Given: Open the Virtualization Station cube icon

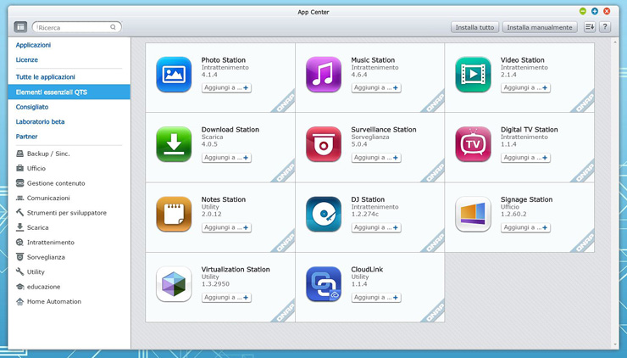Looking at the screenshot, I should point(174,284).
